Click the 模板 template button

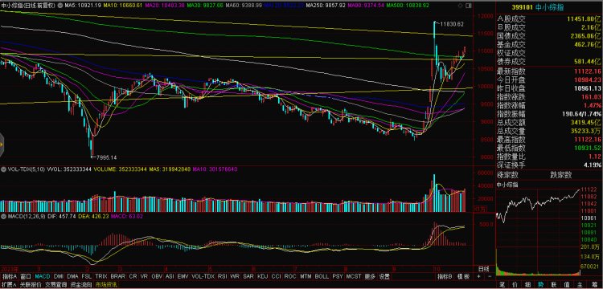click(463, 276)
